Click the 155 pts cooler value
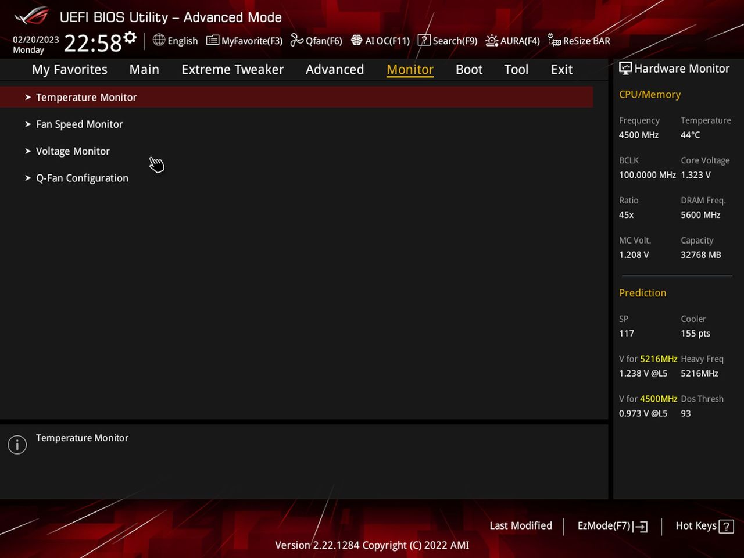The height and width of the screenshot is (558, 744). 695,334
